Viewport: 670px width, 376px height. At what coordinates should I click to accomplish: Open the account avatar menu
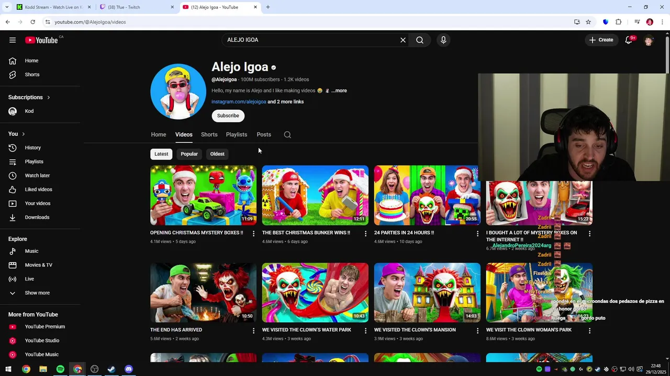coord(649,40)
